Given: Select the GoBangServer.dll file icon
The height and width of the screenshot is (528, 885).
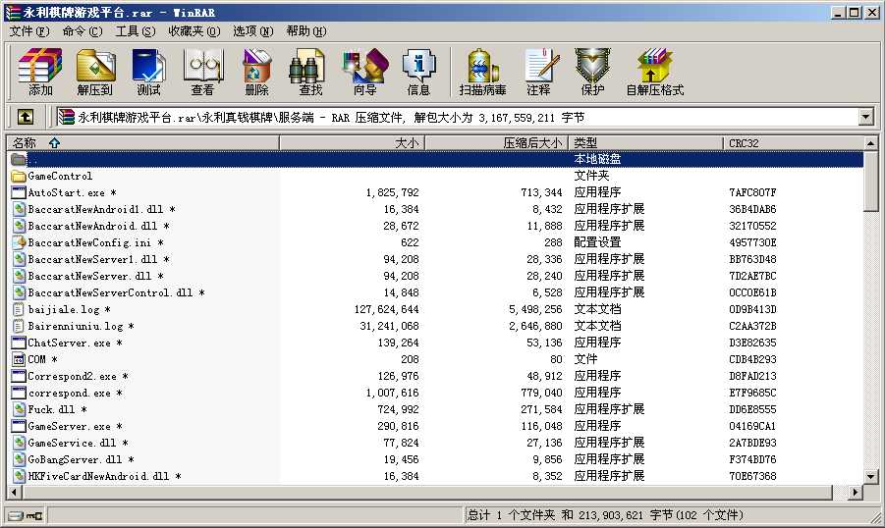Looking at the screenshot, I should [x=19, y=459].
